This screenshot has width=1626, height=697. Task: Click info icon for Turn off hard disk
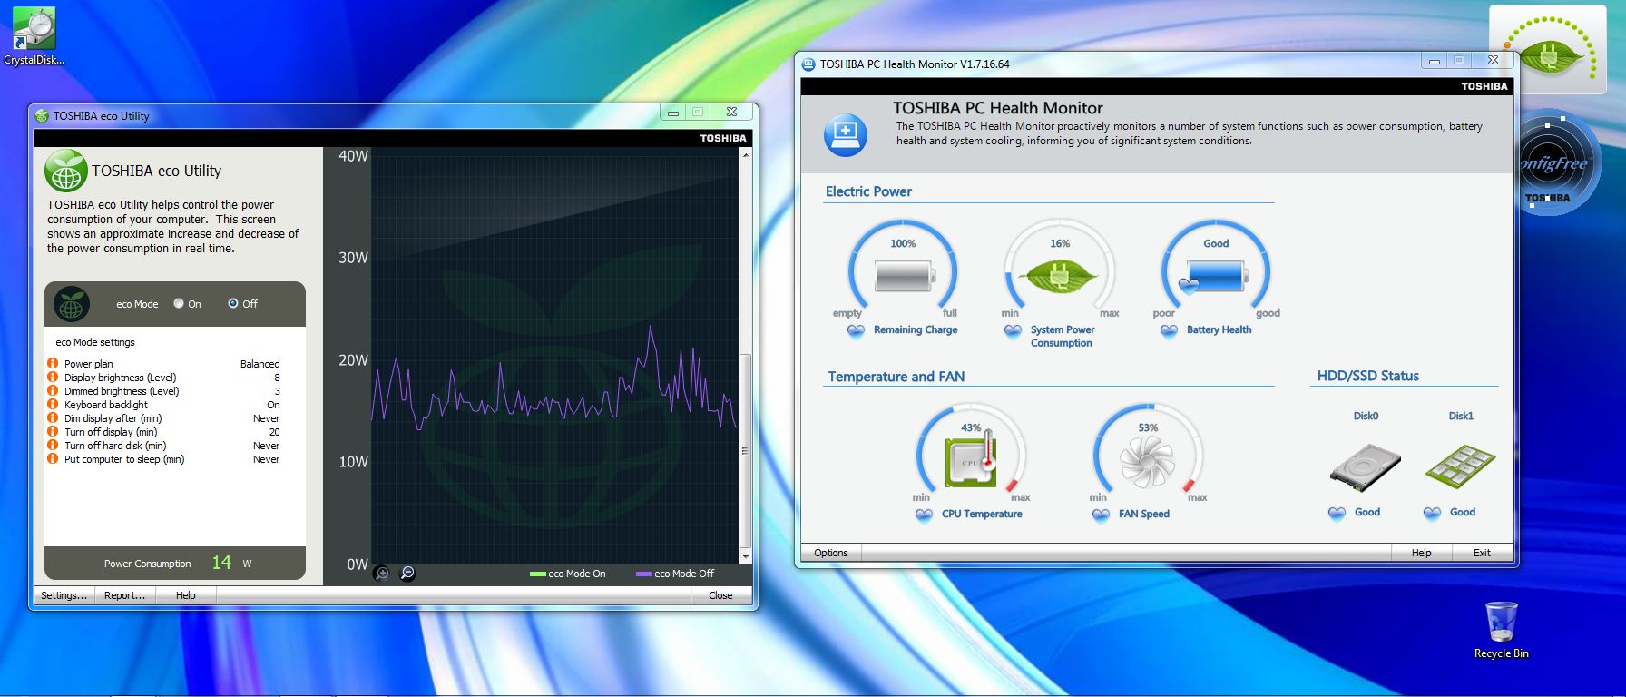pyautogui.click(x=53, y=446)
